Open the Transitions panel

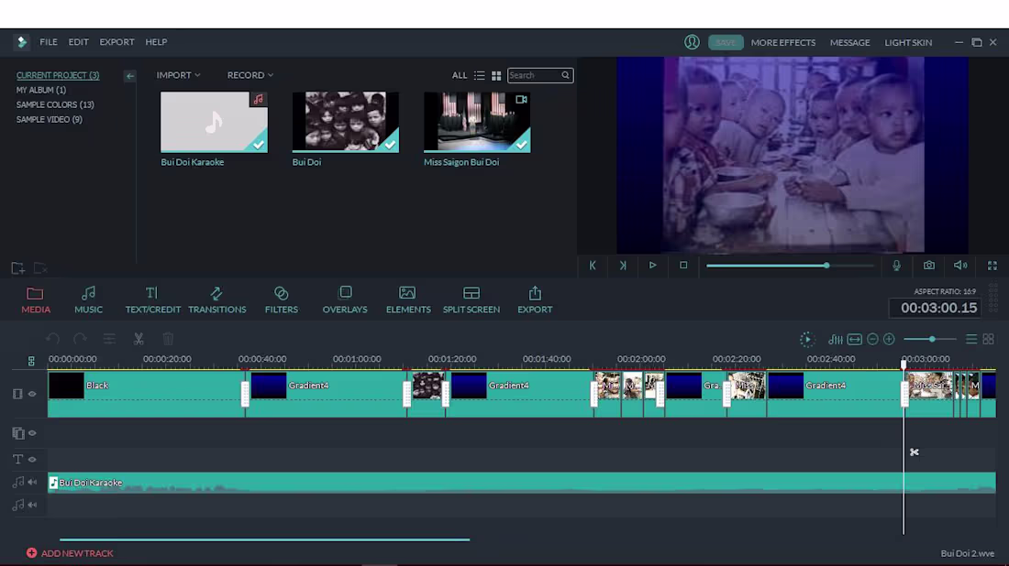pyautogui.click(x=217, y=298)
